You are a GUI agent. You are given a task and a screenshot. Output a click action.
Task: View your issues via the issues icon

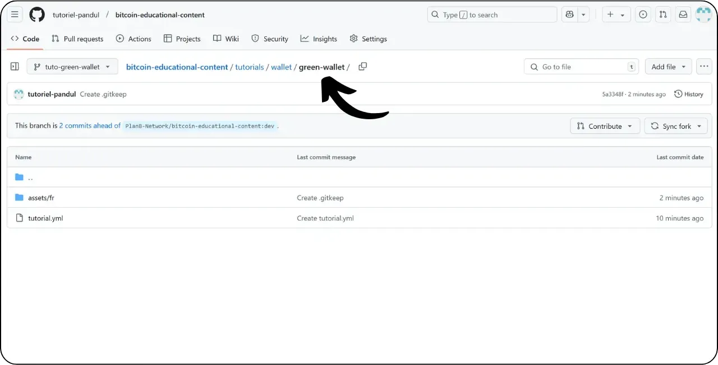[643, 15]
